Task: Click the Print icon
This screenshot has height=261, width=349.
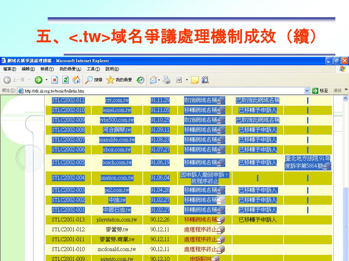Action: [x=167, y=80]
